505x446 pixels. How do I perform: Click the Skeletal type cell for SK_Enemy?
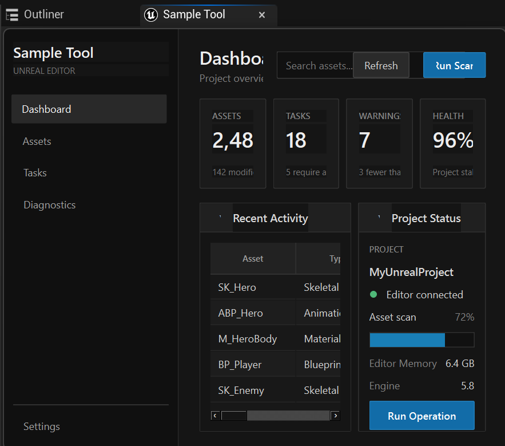coord(318,390)
